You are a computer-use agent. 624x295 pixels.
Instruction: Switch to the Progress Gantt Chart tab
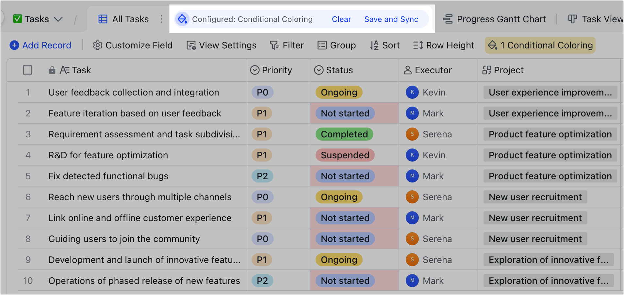click(x=494, y=19)
